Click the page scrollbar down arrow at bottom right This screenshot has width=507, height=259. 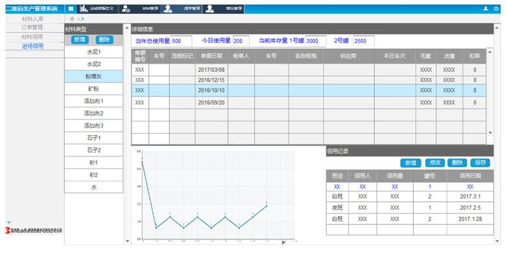[x=497, y=241]
